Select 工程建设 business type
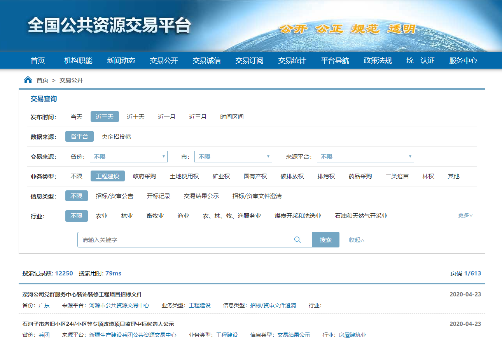This screenshot has width=502, height=343. (x=108, y=176)
